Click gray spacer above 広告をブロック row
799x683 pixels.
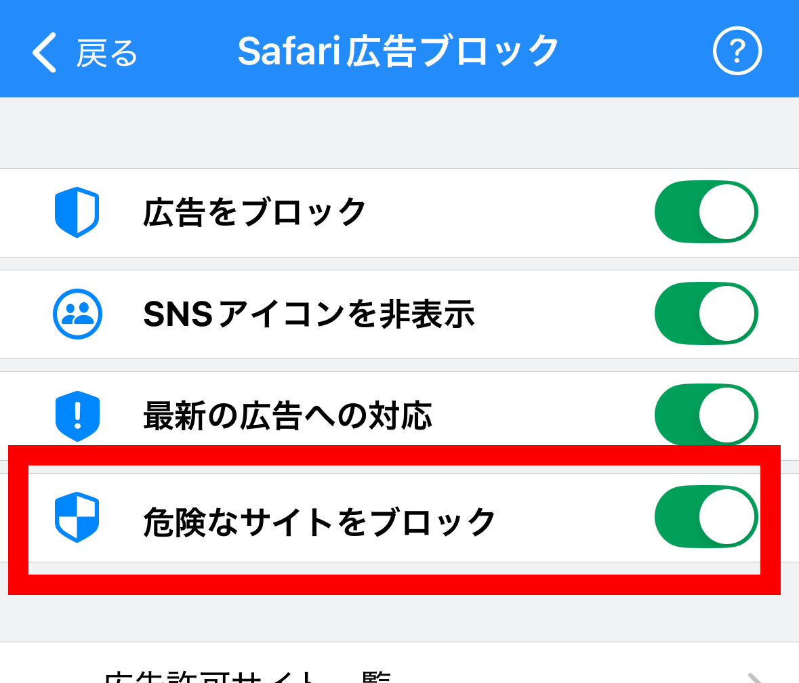399,133
